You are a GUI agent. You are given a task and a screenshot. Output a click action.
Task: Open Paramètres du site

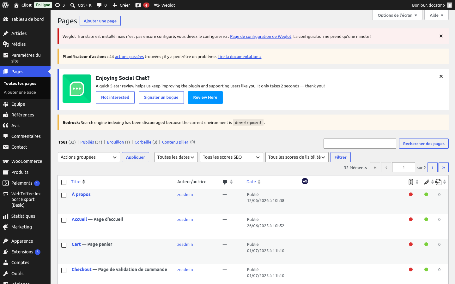click(25, 58)
